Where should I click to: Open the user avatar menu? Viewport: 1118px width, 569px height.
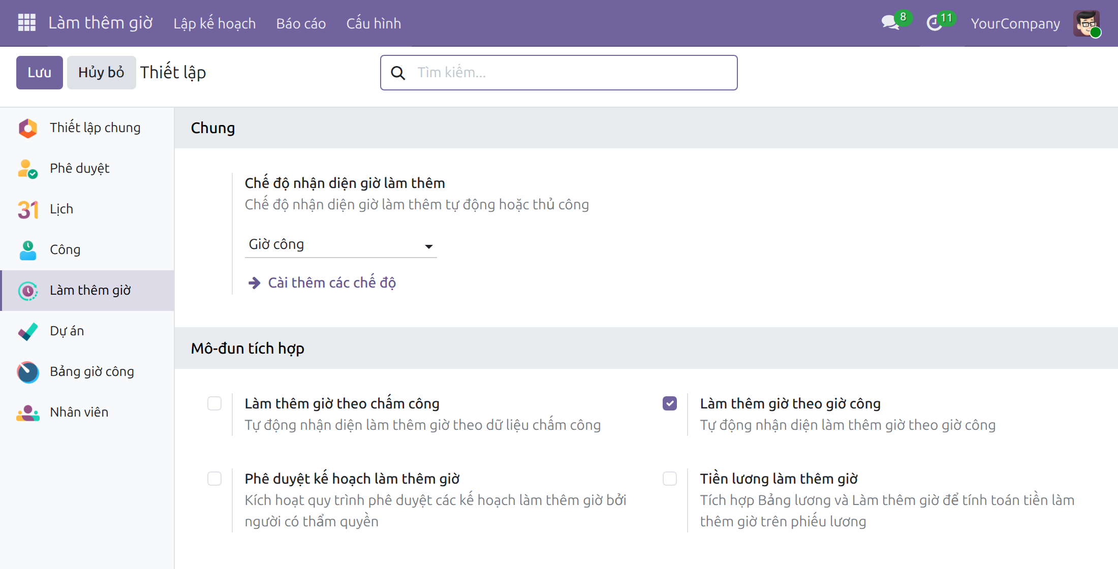click(x=1087, y=23)
